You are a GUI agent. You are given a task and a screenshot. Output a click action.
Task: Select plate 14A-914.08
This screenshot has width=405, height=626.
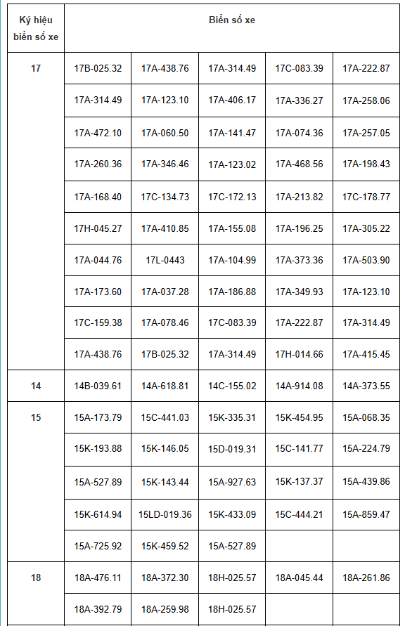pyautogui.click(x=299, y=386)
